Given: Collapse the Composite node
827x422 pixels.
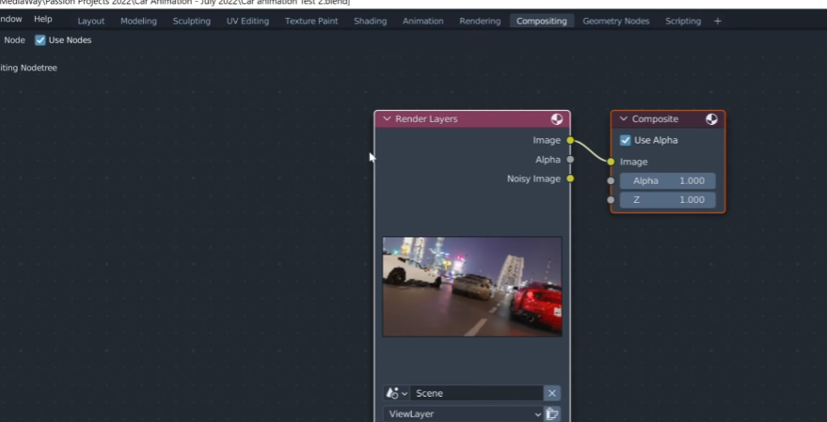Looking at the screenshot, I should (624, 119).
